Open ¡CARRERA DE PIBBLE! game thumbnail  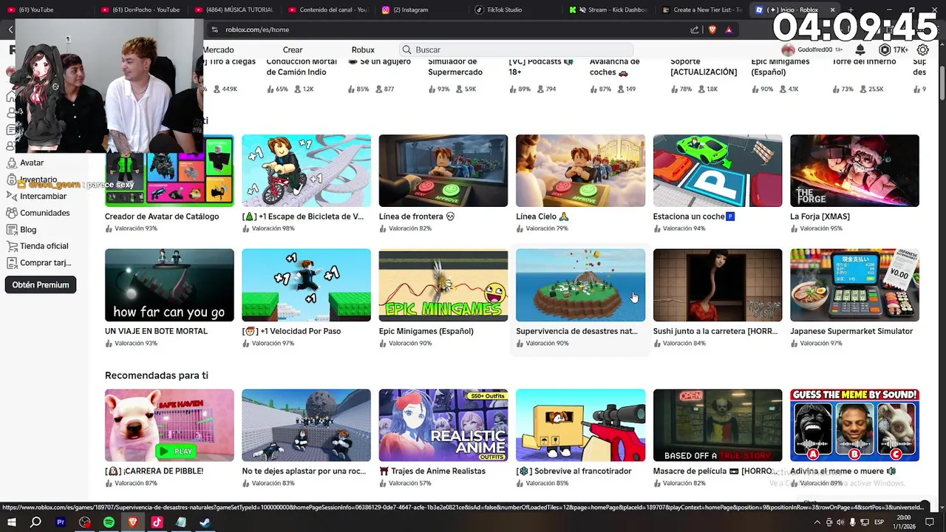(x=169, y=425)
